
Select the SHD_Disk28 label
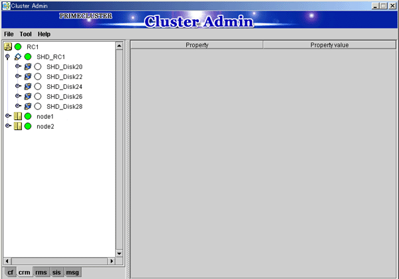click(65, 106)
